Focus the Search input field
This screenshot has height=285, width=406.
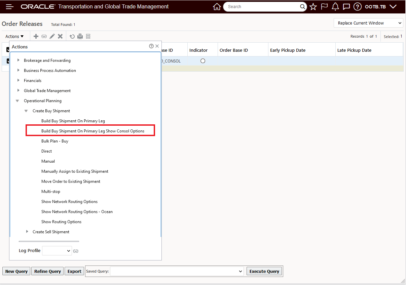click(262, 6)
